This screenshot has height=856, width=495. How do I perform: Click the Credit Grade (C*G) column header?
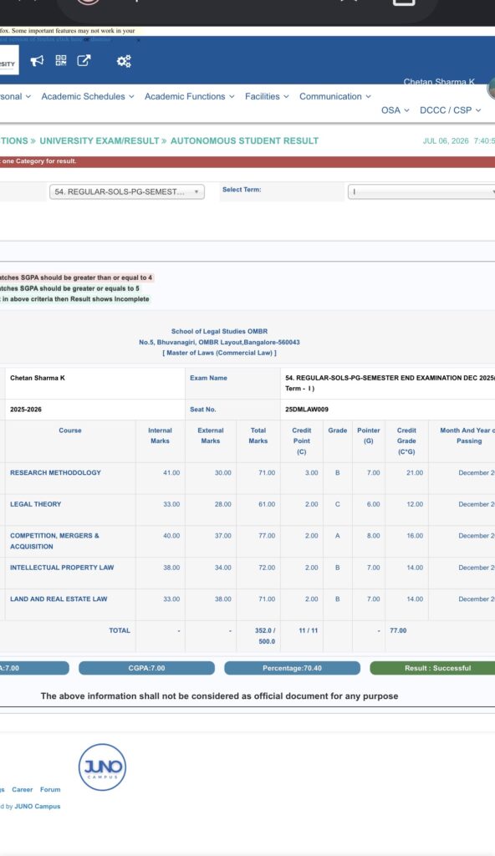(x=406, y=441)
